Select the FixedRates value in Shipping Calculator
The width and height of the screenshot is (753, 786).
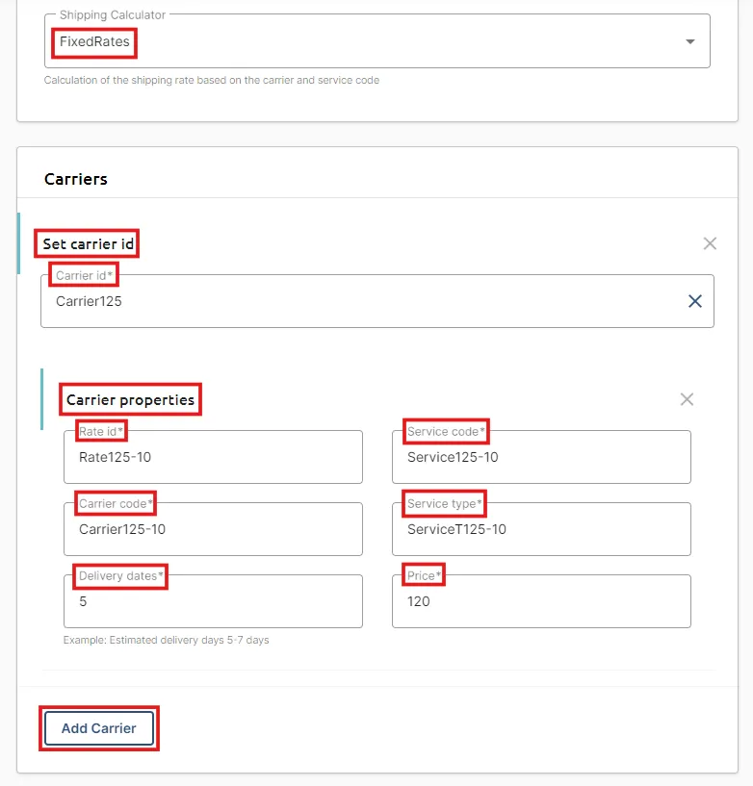(94, 41)
